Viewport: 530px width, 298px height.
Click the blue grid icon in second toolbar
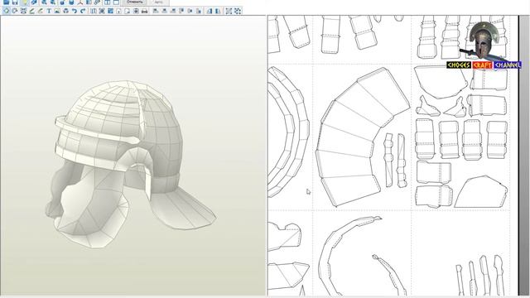[x=110, y=11]
